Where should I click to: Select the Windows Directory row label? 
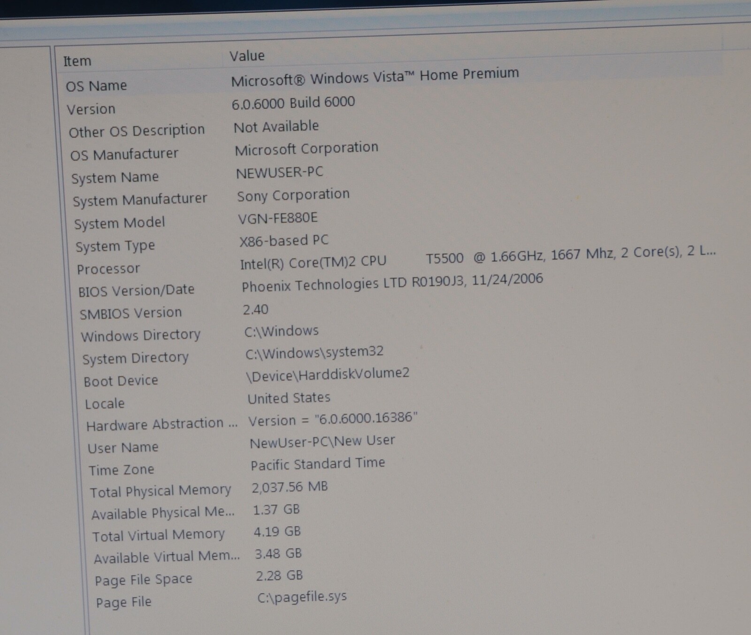point(141,335)
